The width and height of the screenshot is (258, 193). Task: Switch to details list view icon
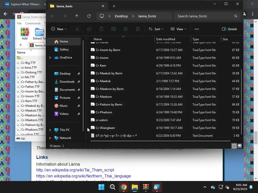(234, 146)
